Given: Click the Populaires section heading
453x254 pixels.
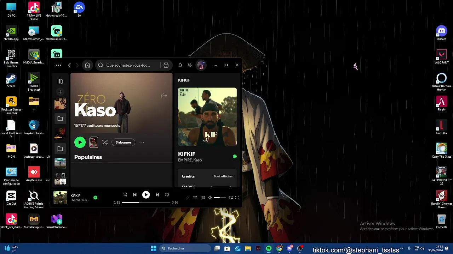Looking at the screenshot, I should tap(88, 157).
